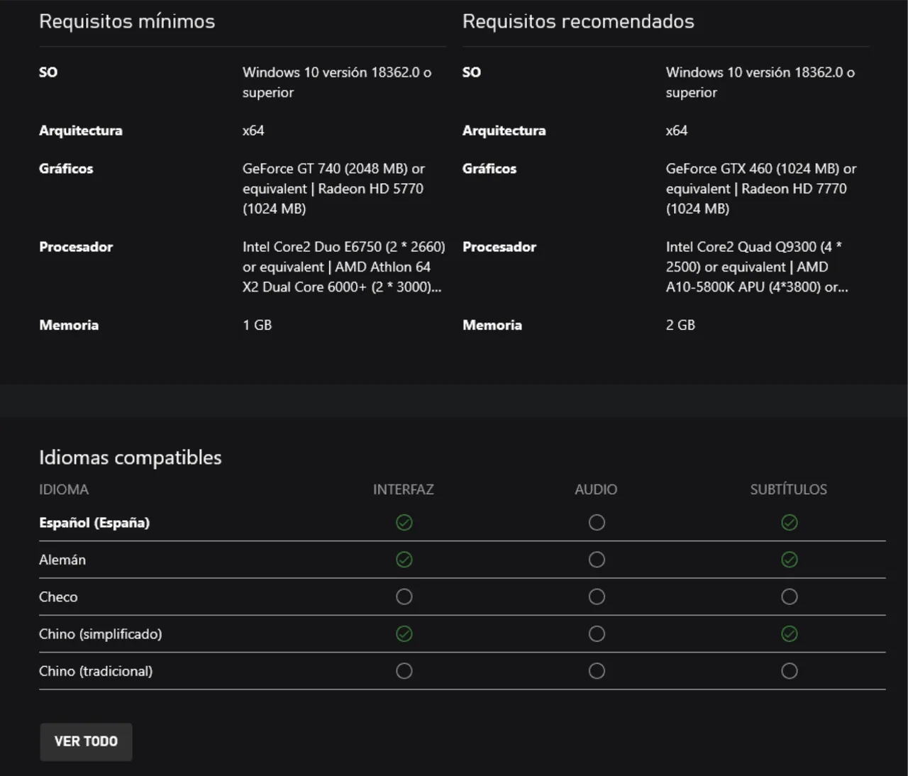
Task: Click the SUBTÍTULOS column header
Action: tap(789, 489)
